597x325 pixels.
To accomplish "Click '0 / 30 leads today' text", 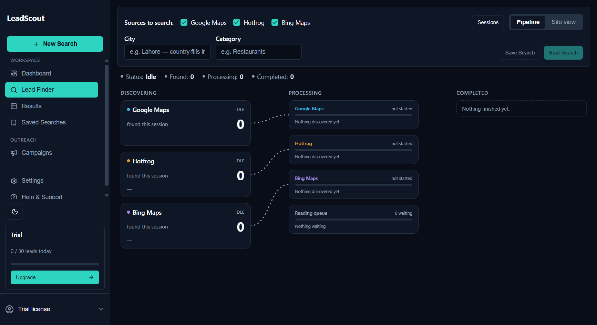I will point(31,251).
